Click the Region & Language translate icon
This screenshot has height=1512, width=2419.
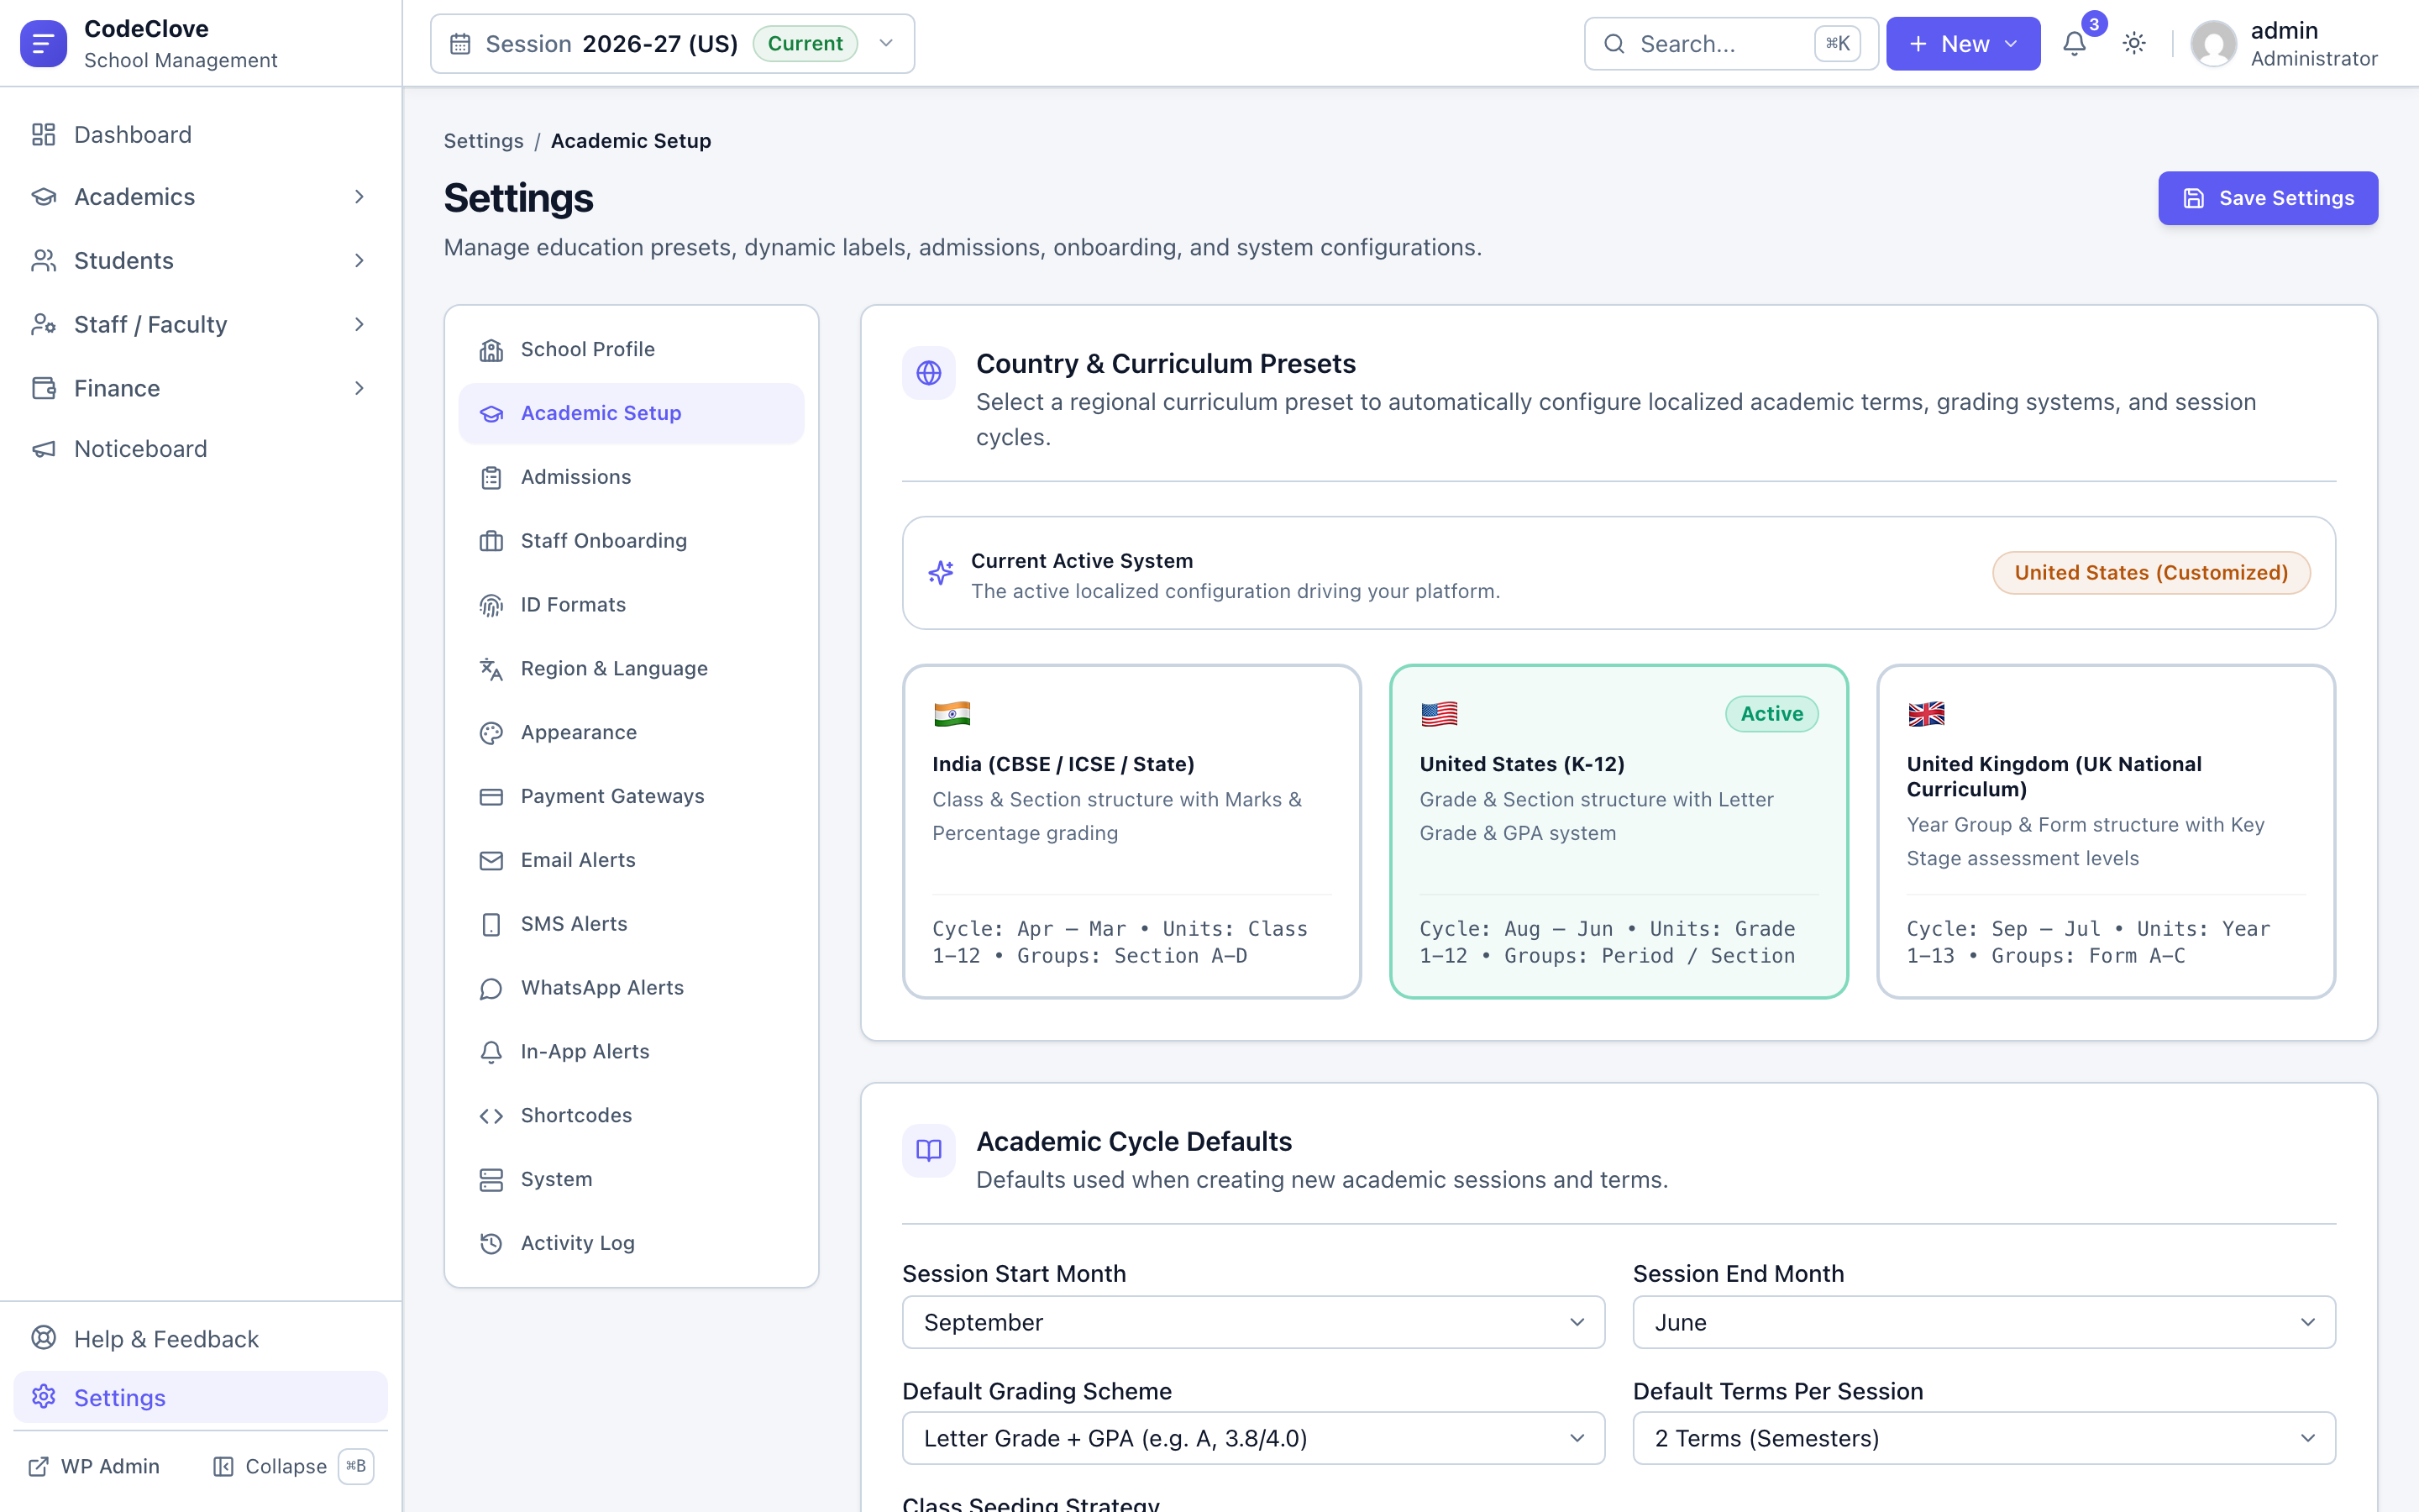click(x=491, y=669)
